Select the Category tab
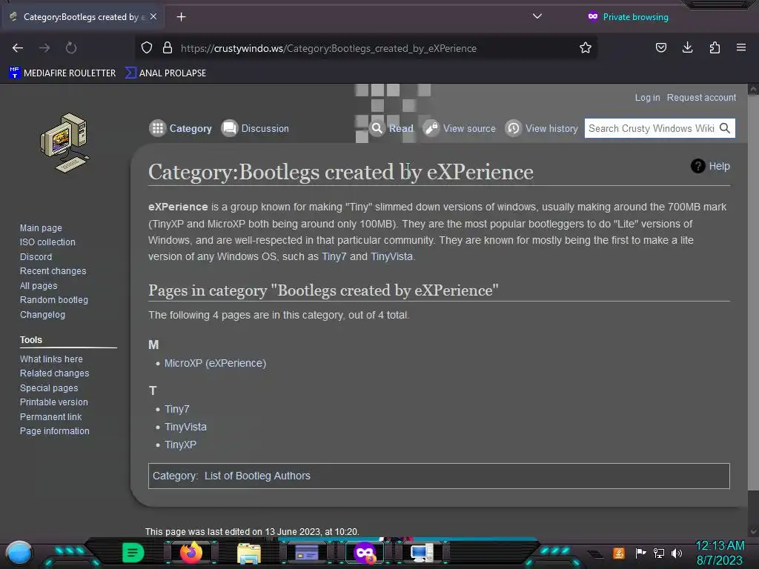The height and width of the screenshot is (569, 759). point(181,128)
